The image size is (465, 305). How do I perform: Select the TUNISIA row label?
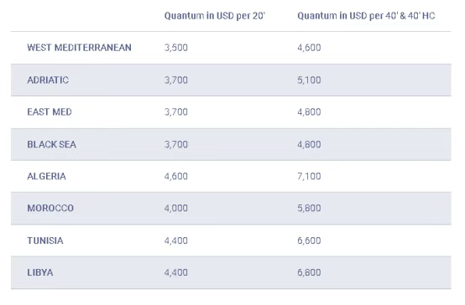[45, 240]
